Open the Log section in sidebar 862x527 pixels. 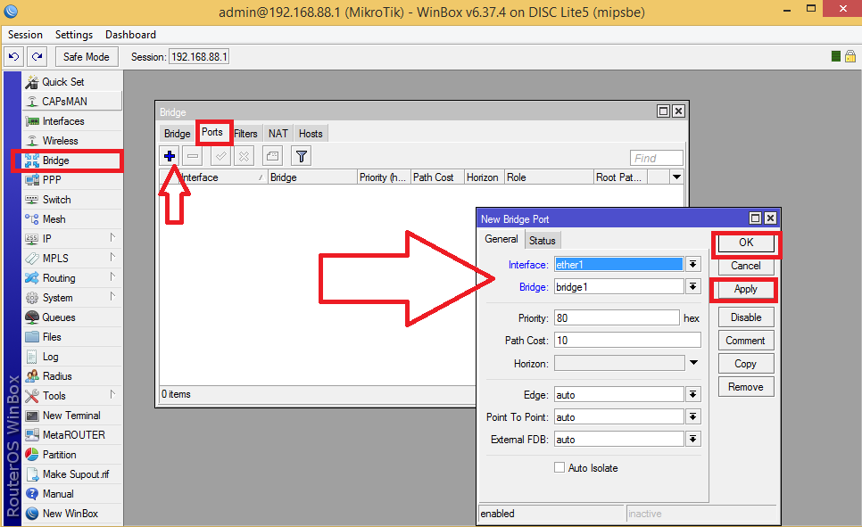(x=51, y=357)
